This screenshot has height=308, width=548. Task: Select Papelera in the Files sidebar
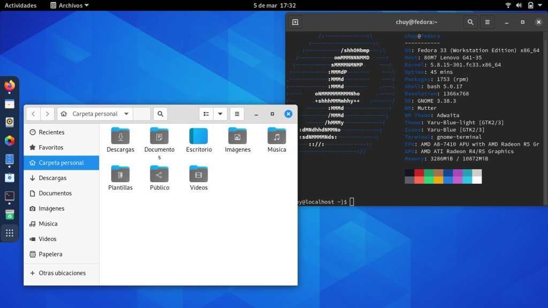click(x=50, y=254)
